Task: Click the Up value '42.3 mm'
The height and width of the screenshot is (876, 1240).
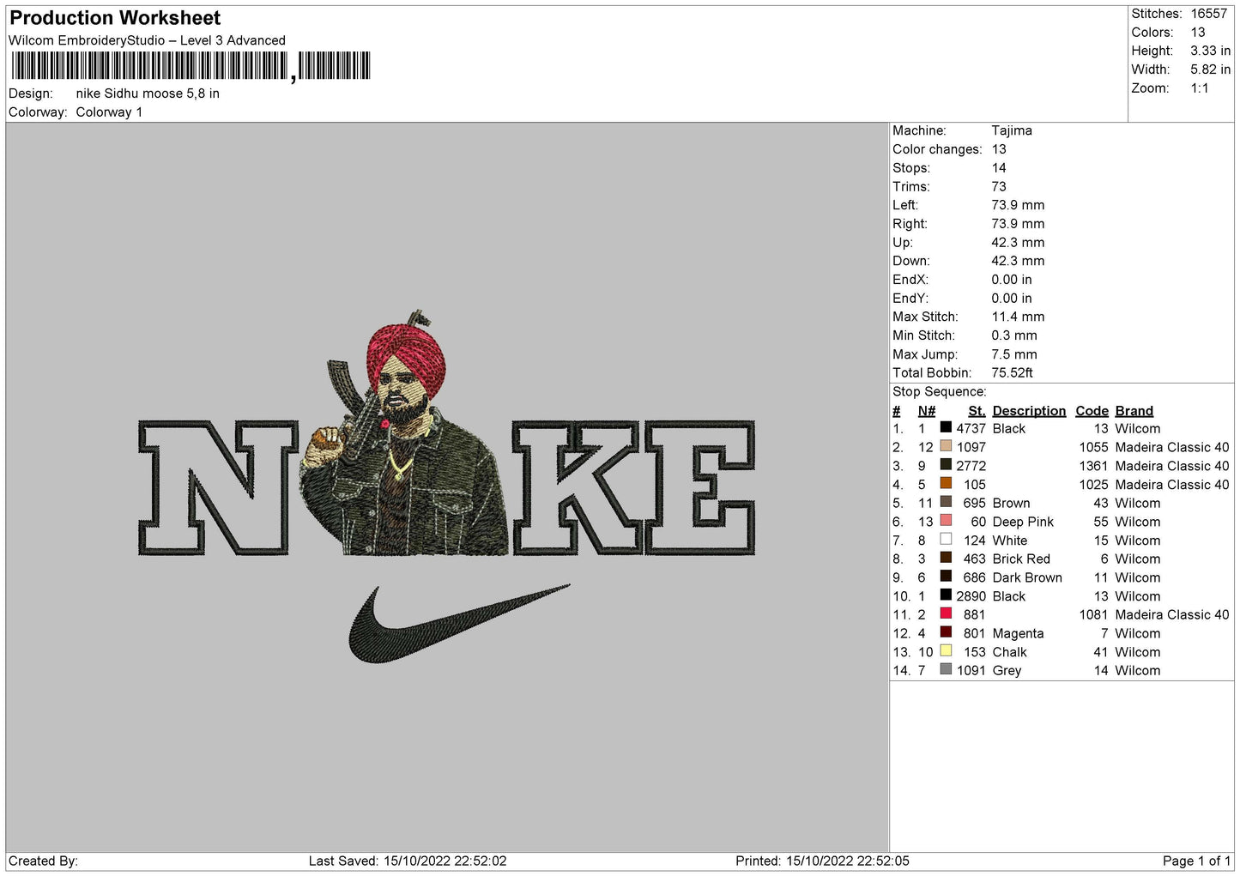Action: [x=1018, y=242]
